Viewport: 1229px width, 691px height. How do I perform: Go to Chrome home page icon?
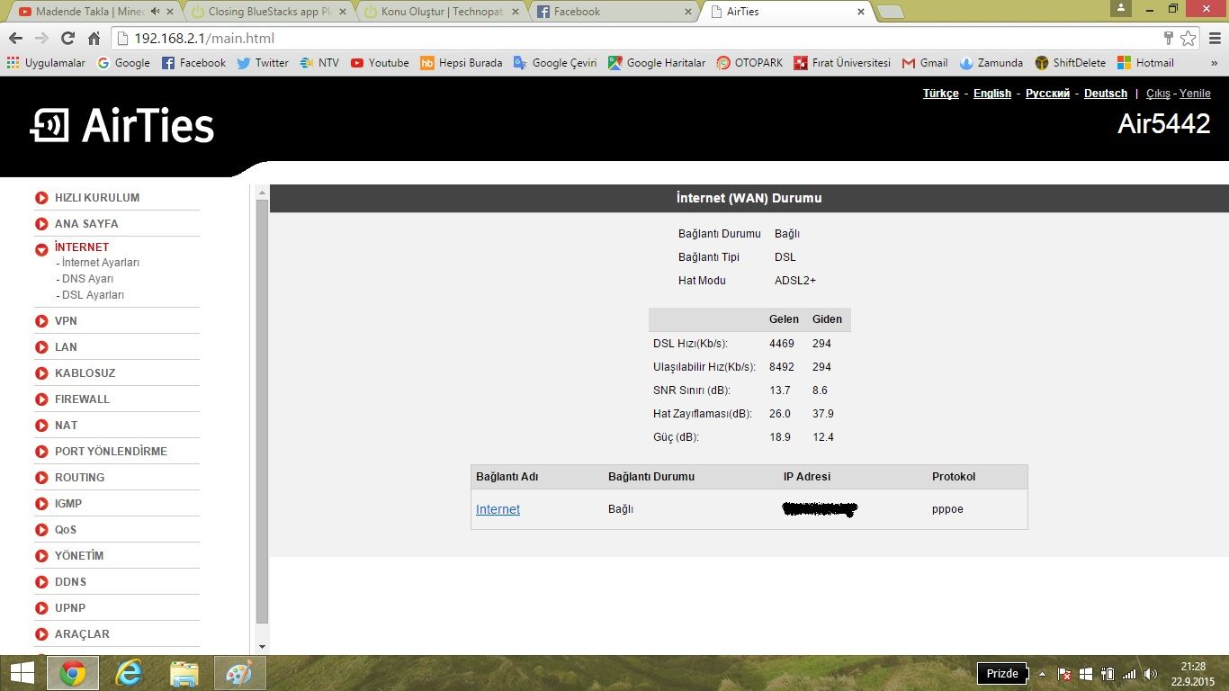(x=94, y=38)
